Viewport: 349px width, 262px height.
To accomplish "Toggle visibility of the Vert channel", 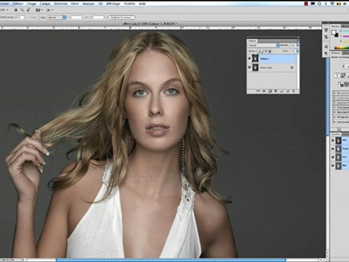I will point(333,157).
